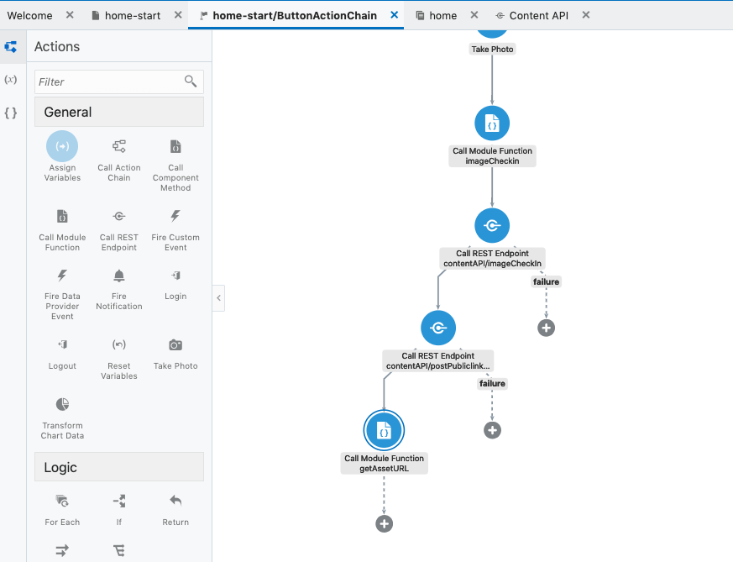Select the Reset Variables action
This screenshot has height=562, width=733.
tap(119, 345)
